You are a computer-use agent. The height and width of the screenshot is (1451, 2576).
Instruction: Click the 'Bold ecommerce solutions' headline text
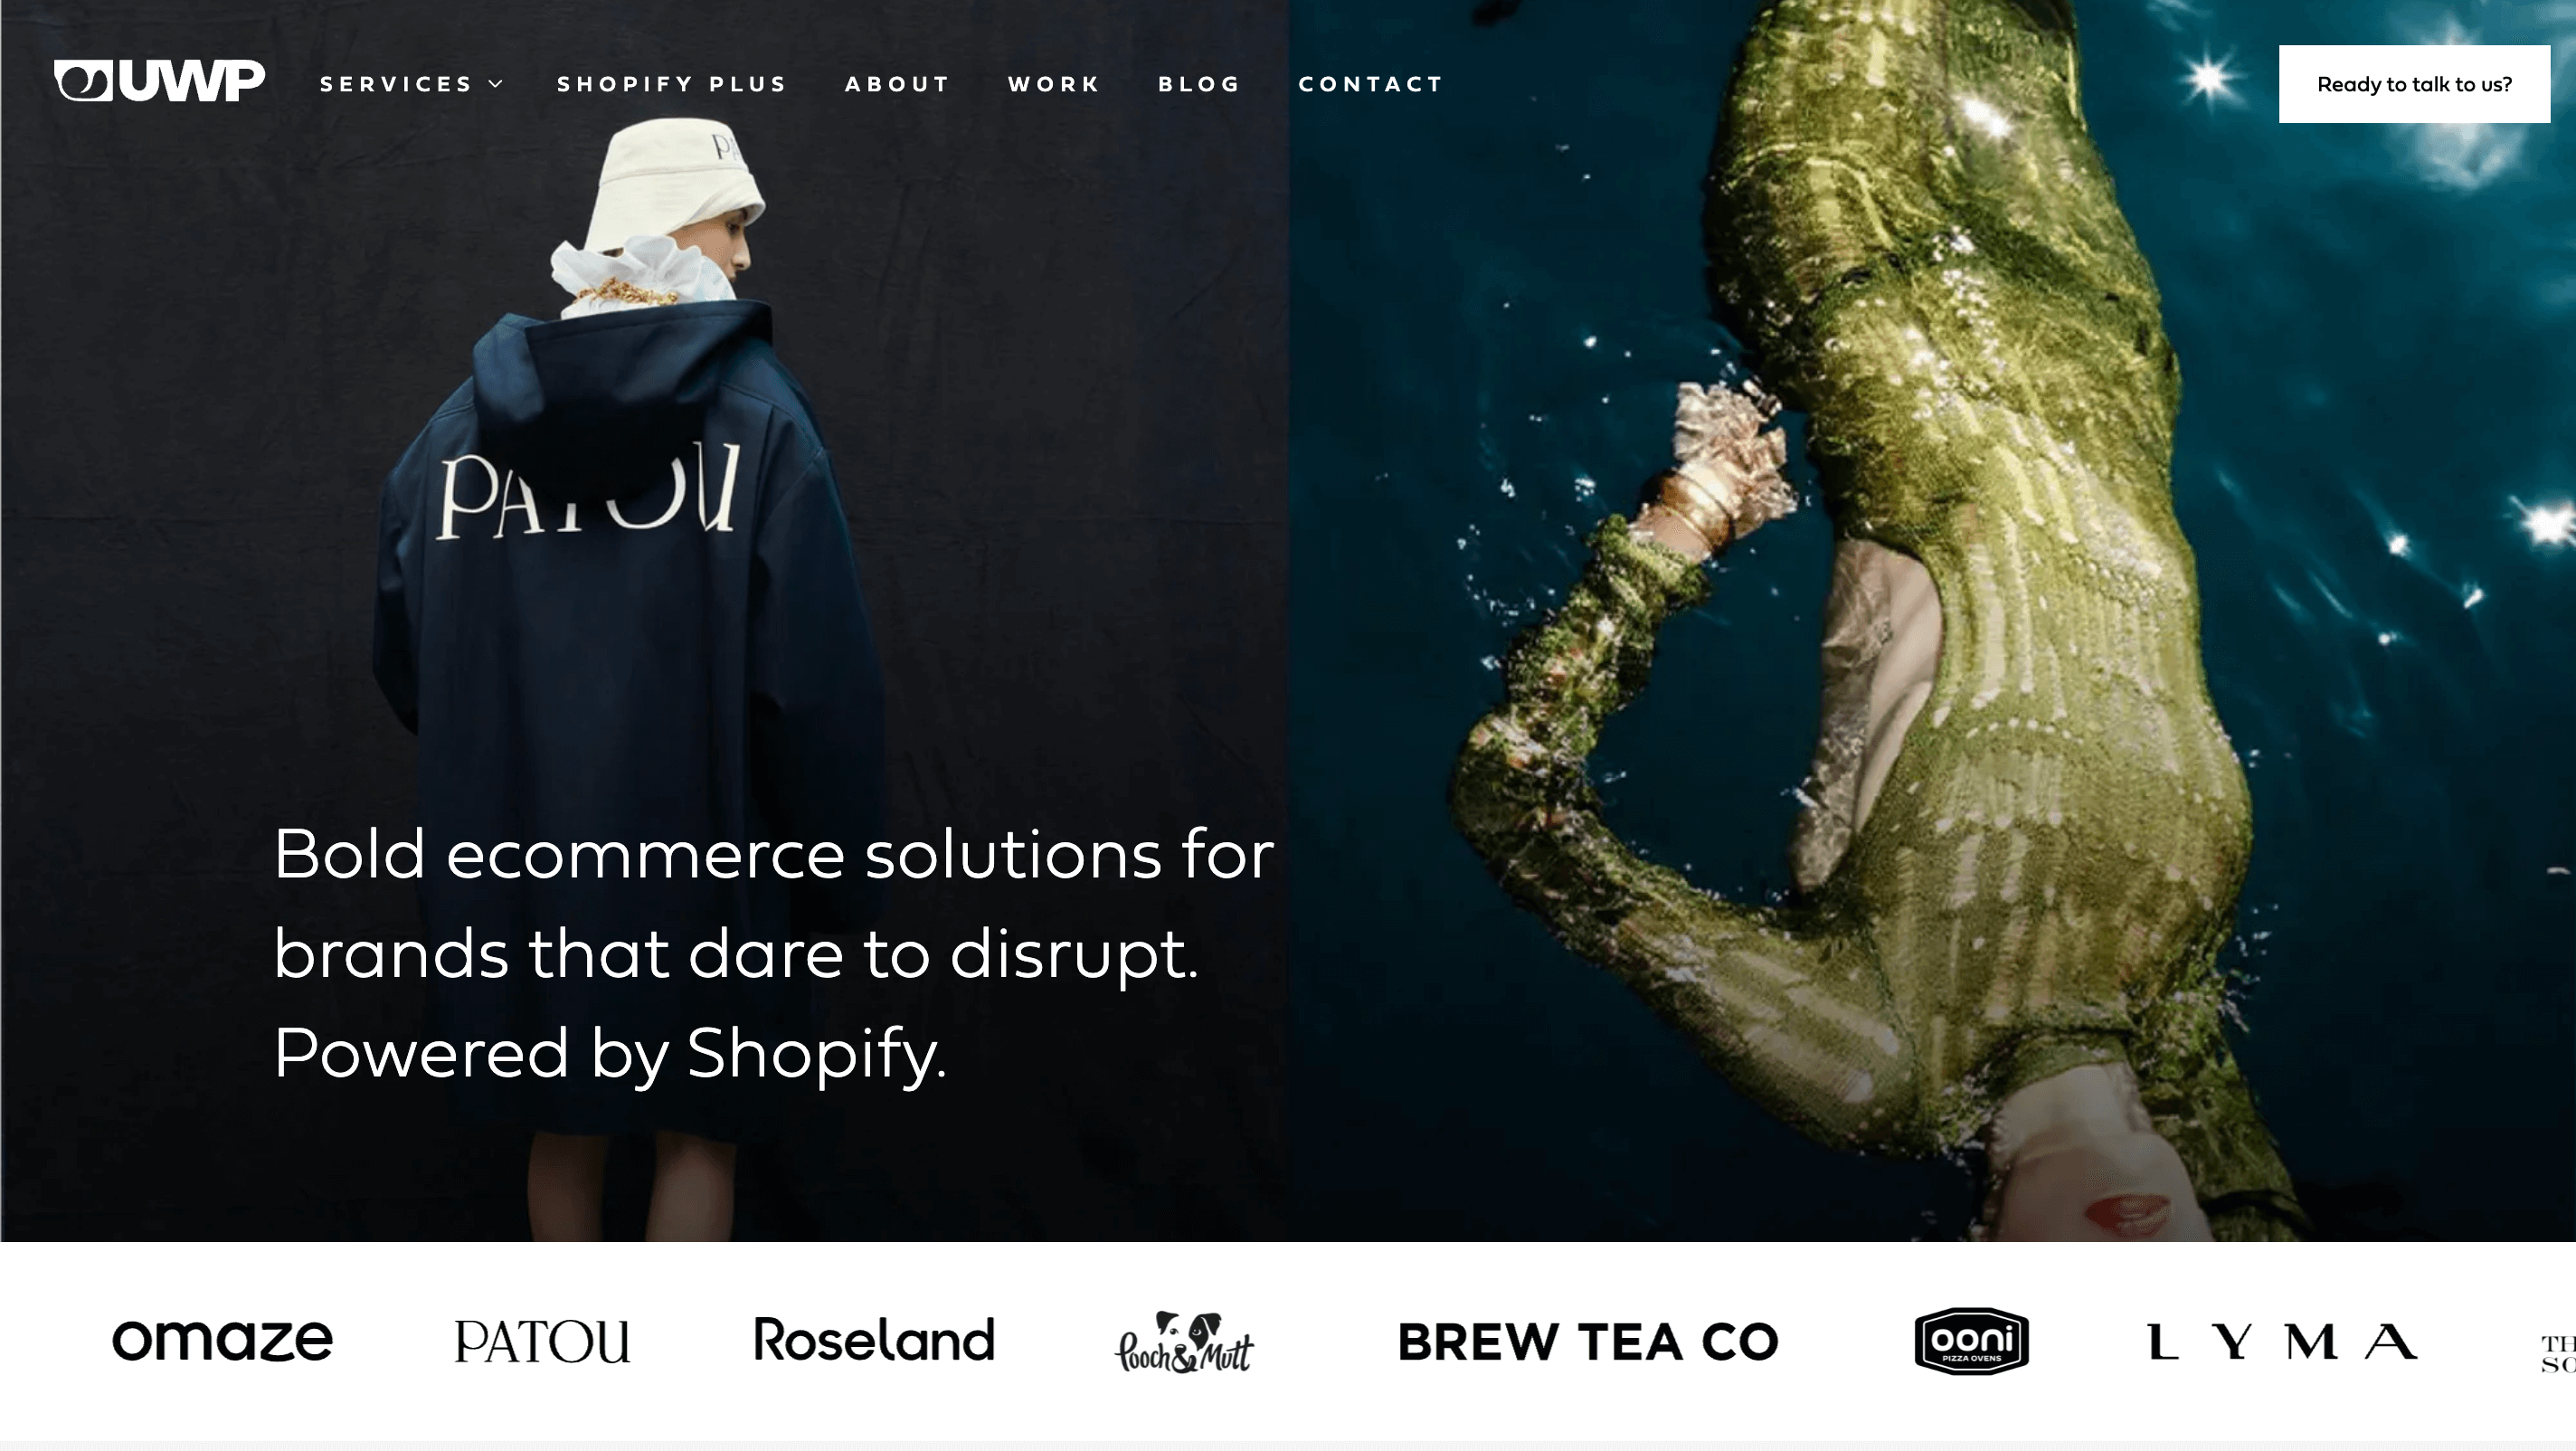[773, 953]
